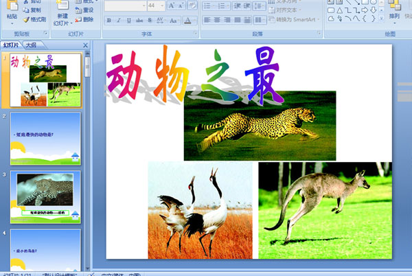Select slide 3 leopard thumbnail
The width and height of the screenshot is (412, 276).
pyautogui.click(x=45, y=197)
